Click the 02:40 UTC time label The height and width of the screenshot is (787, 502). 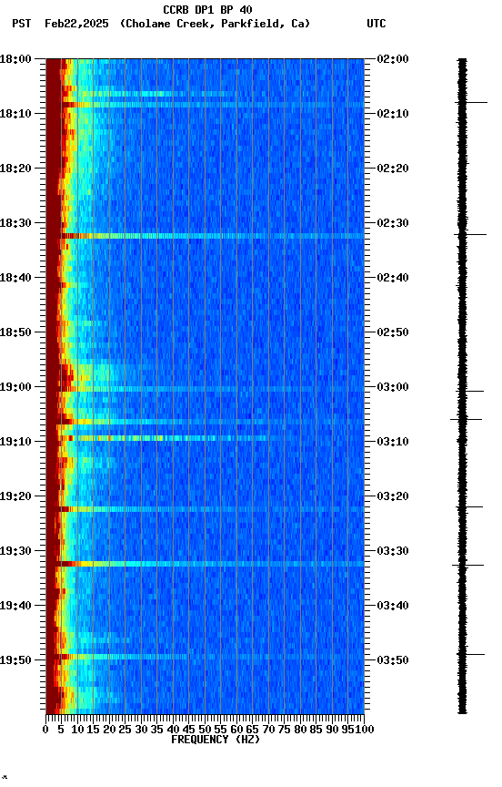click(393, 278)
